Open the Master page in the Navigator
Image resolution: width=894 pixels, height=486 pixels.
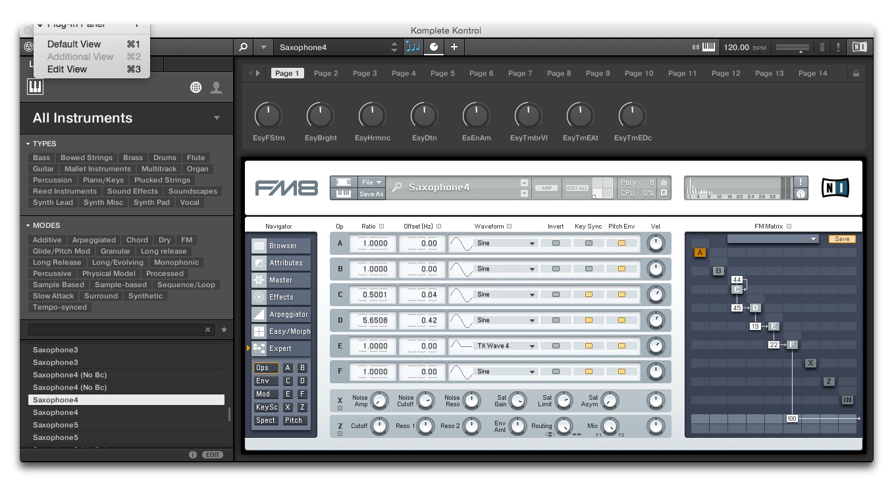point(281,280)
